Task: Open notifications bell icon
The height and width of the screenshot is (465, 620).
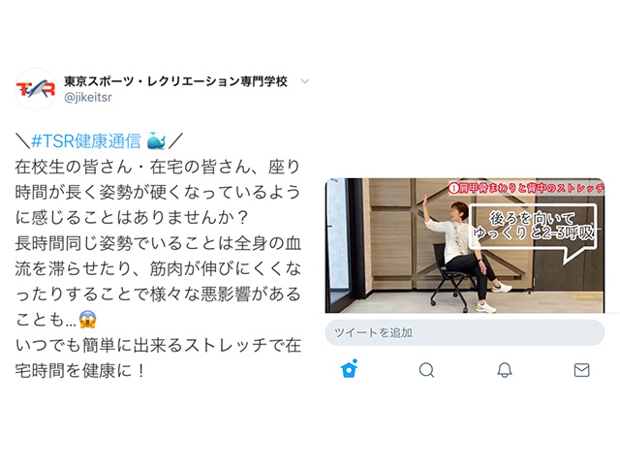Action: pos(504,370)
